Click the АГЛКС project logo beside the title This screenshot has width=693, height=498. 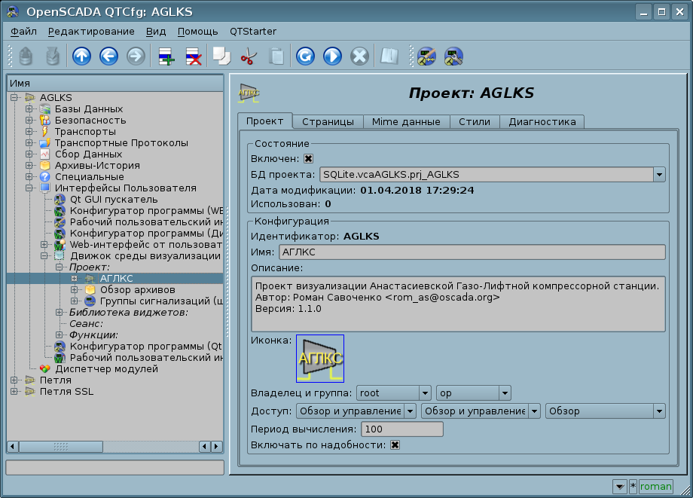(x=249, y=93)
